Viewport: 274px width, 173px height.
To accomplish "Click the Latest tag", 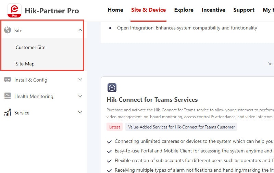I will tap(115, 127).
